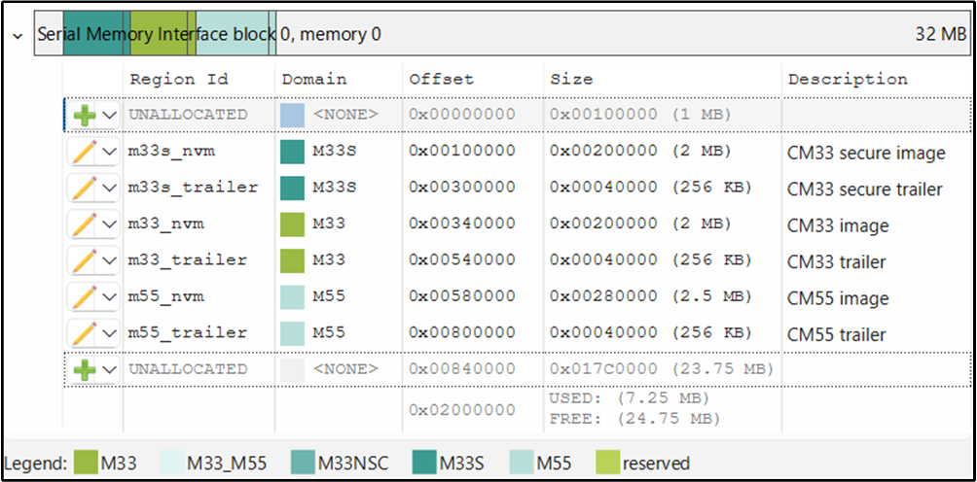Click the pencil edit icon for m55_trailer
This screenshot has width=977, height=482.
(86, 333)
